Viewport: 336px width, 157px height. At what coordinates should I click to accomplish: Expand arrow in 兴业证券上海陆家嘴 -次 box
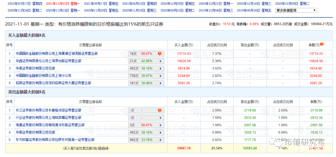coord(161,118)
